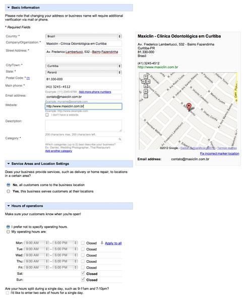Open the Country dropdown showing Brazil

coord(84,36)
